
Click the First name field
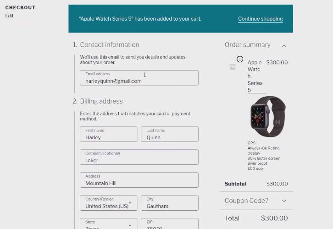pos(109,134)
